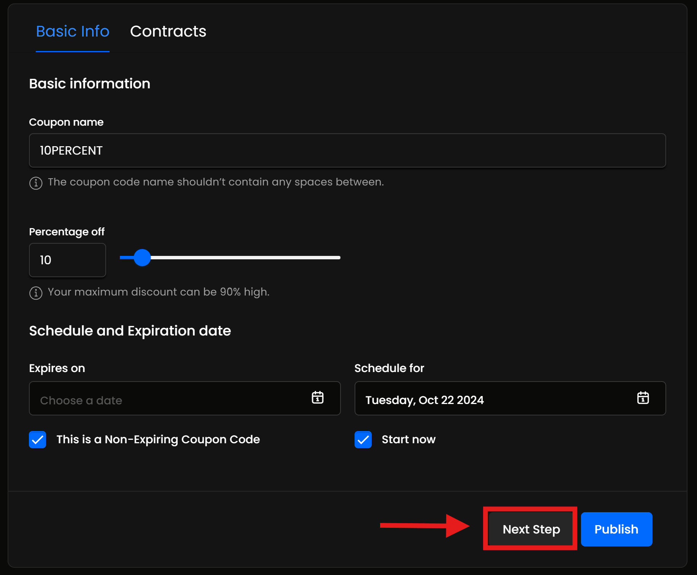697x575 pixels.
Task: Click the 'Coupon name' field label
Action: coord(66,122)
